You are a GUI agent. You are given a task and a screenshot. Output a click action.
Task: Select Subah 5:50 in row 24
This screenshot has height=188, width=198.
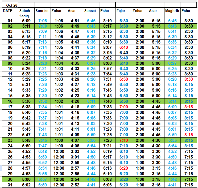pos(26,146)
